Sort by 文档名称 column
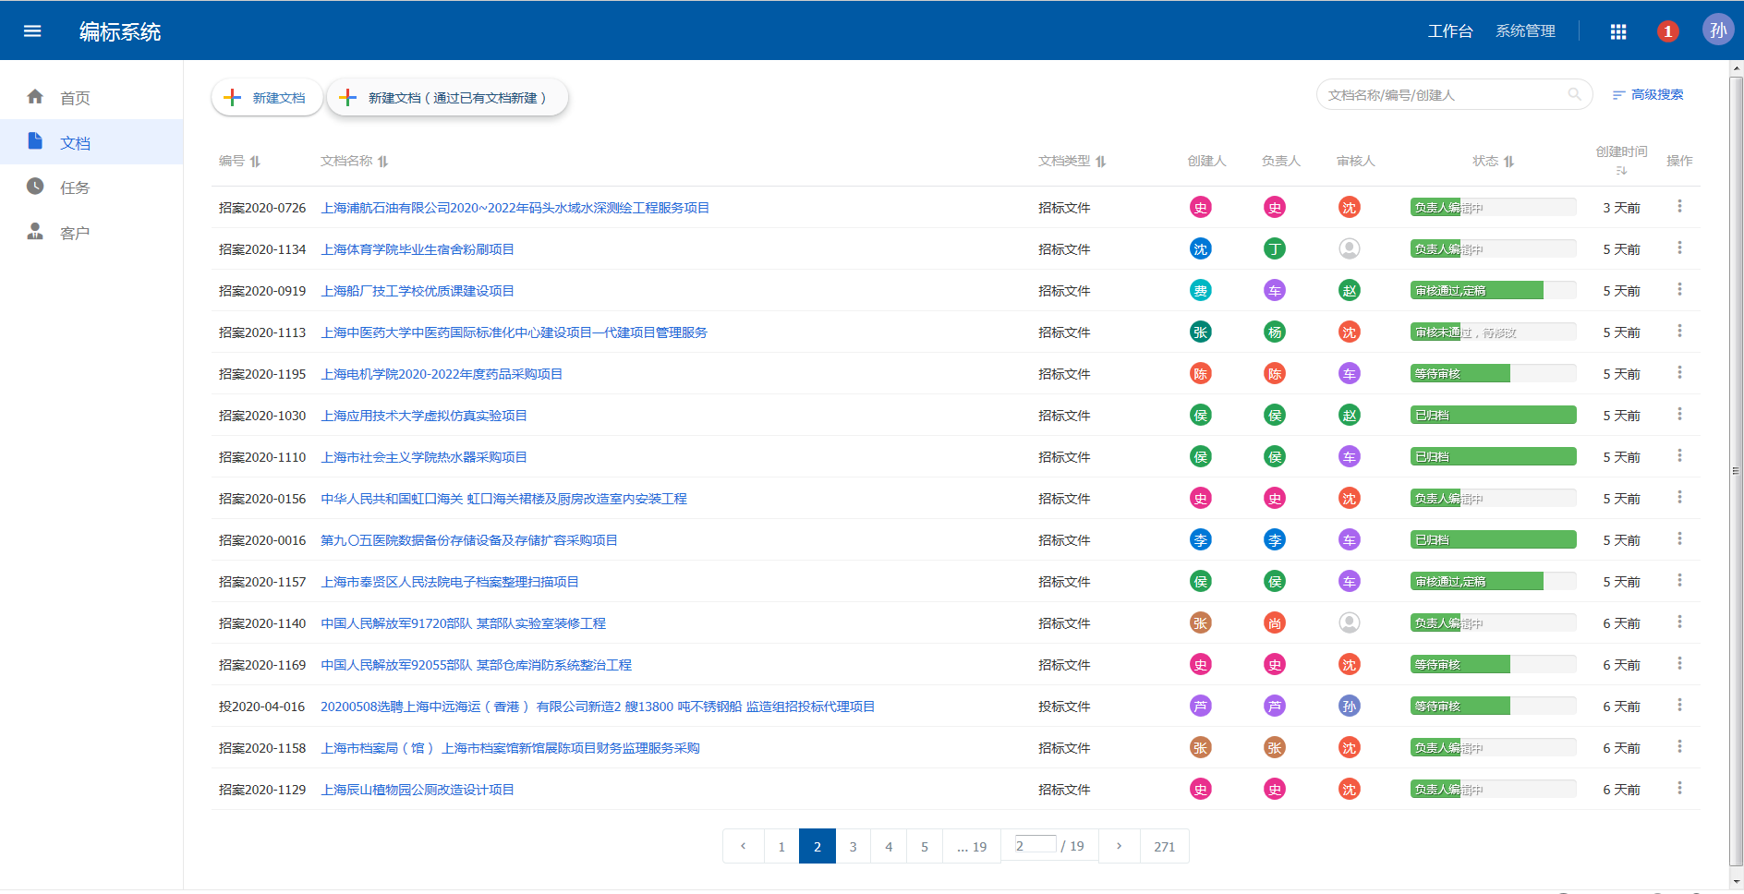 [383, 162]
